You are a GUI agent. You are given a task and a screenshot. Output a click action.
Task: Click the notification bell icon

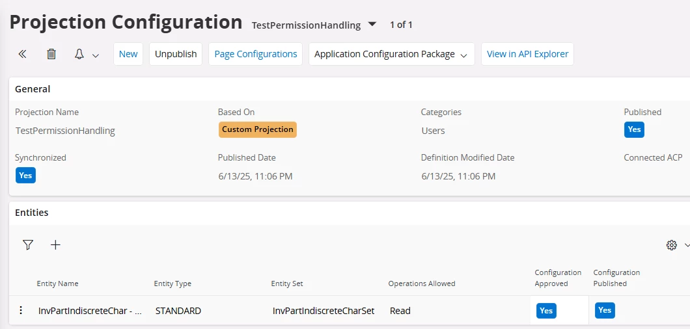point(79,54)
